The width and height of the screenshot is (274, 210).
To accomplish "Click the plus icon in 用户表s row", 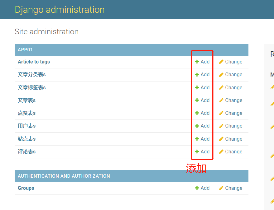I will pos(197,126).
